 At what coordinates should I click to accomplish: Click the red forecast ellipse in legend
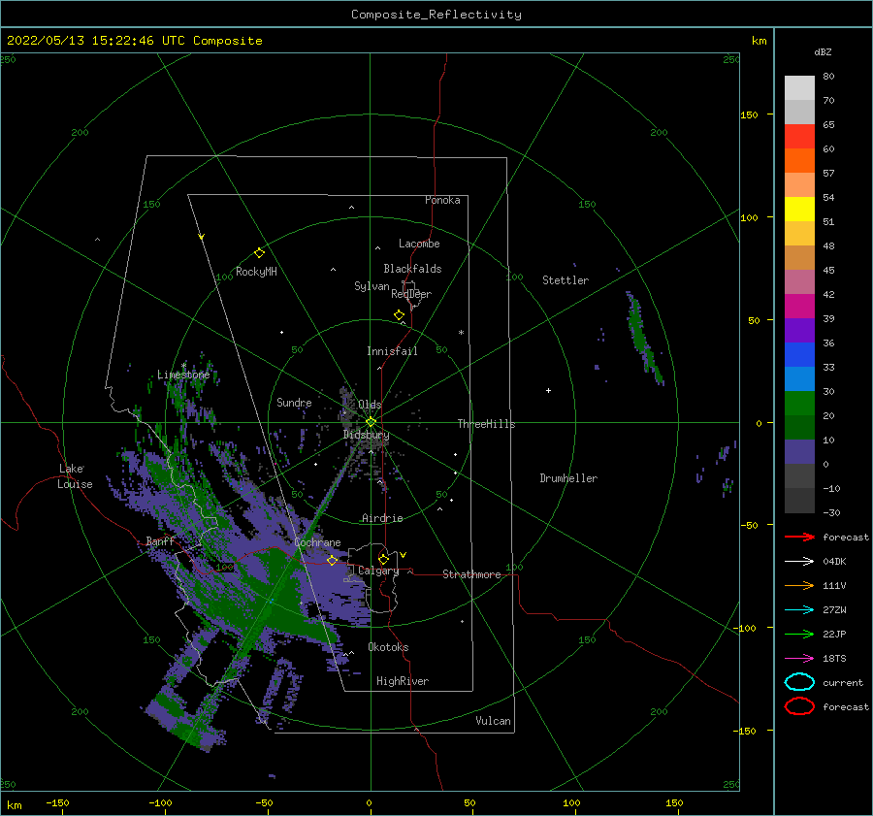coord(799,706)
